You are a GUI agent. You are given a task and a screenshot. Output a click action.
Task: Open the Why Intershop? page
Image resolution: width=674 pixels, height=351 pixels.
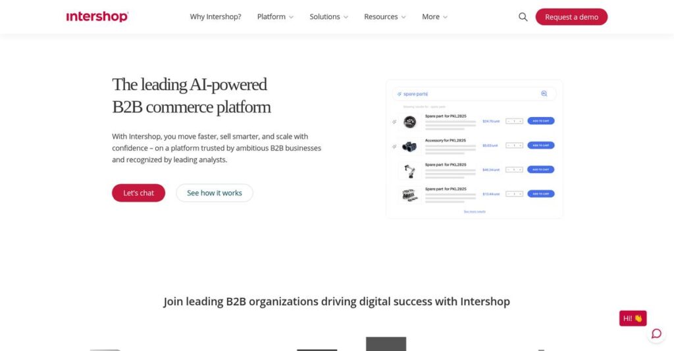pos(215,16)
